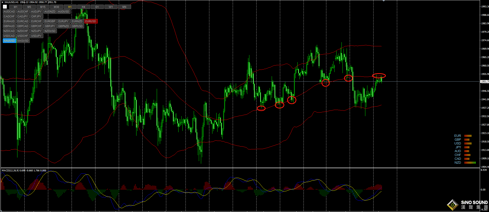Switch chart to GBPUSD pair

pyautogui.click(x=77, y=26)
